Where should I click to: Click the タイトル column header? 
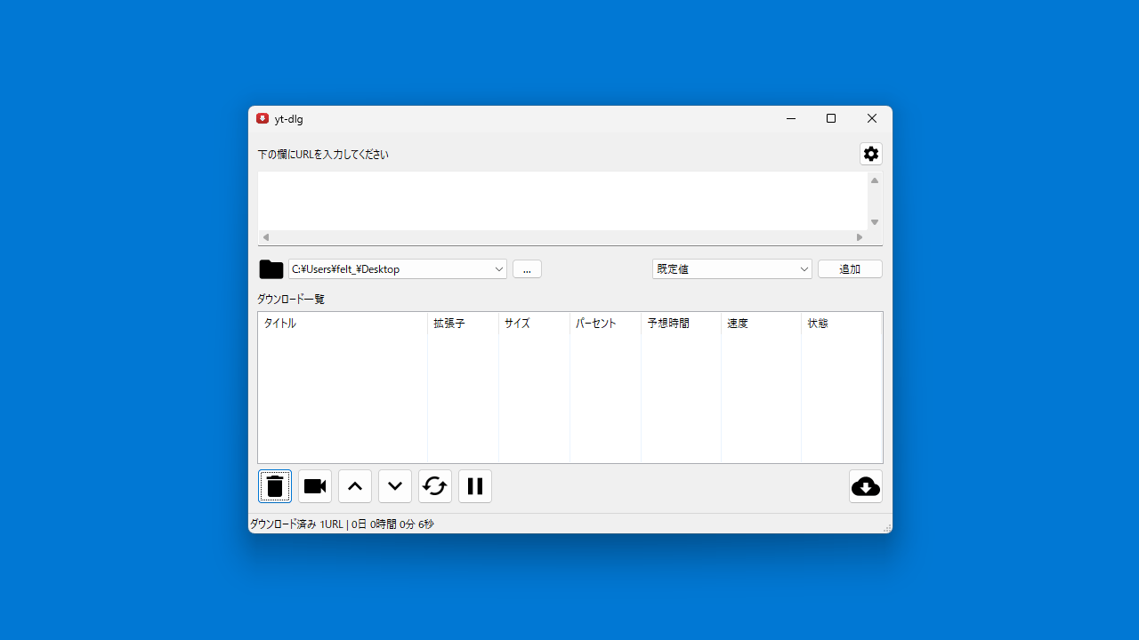(343, 324)
